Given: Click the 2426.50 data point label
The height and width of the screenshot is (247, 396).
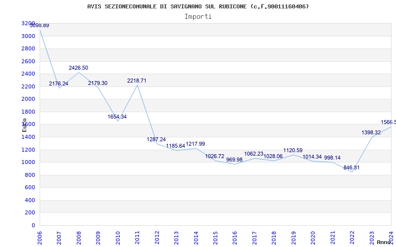Looking at the screenshot, I should (x=78, y=68).
